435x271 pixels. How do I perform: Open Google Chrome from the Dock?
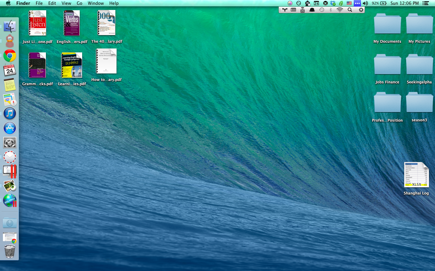click(10, 56)
